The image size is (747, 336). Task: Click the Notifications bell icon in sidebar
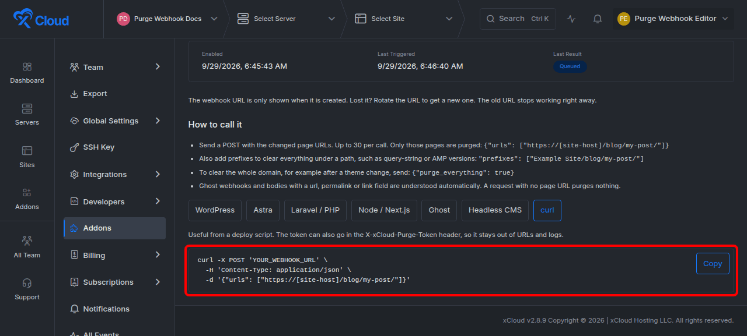click(x=74, y=309)
